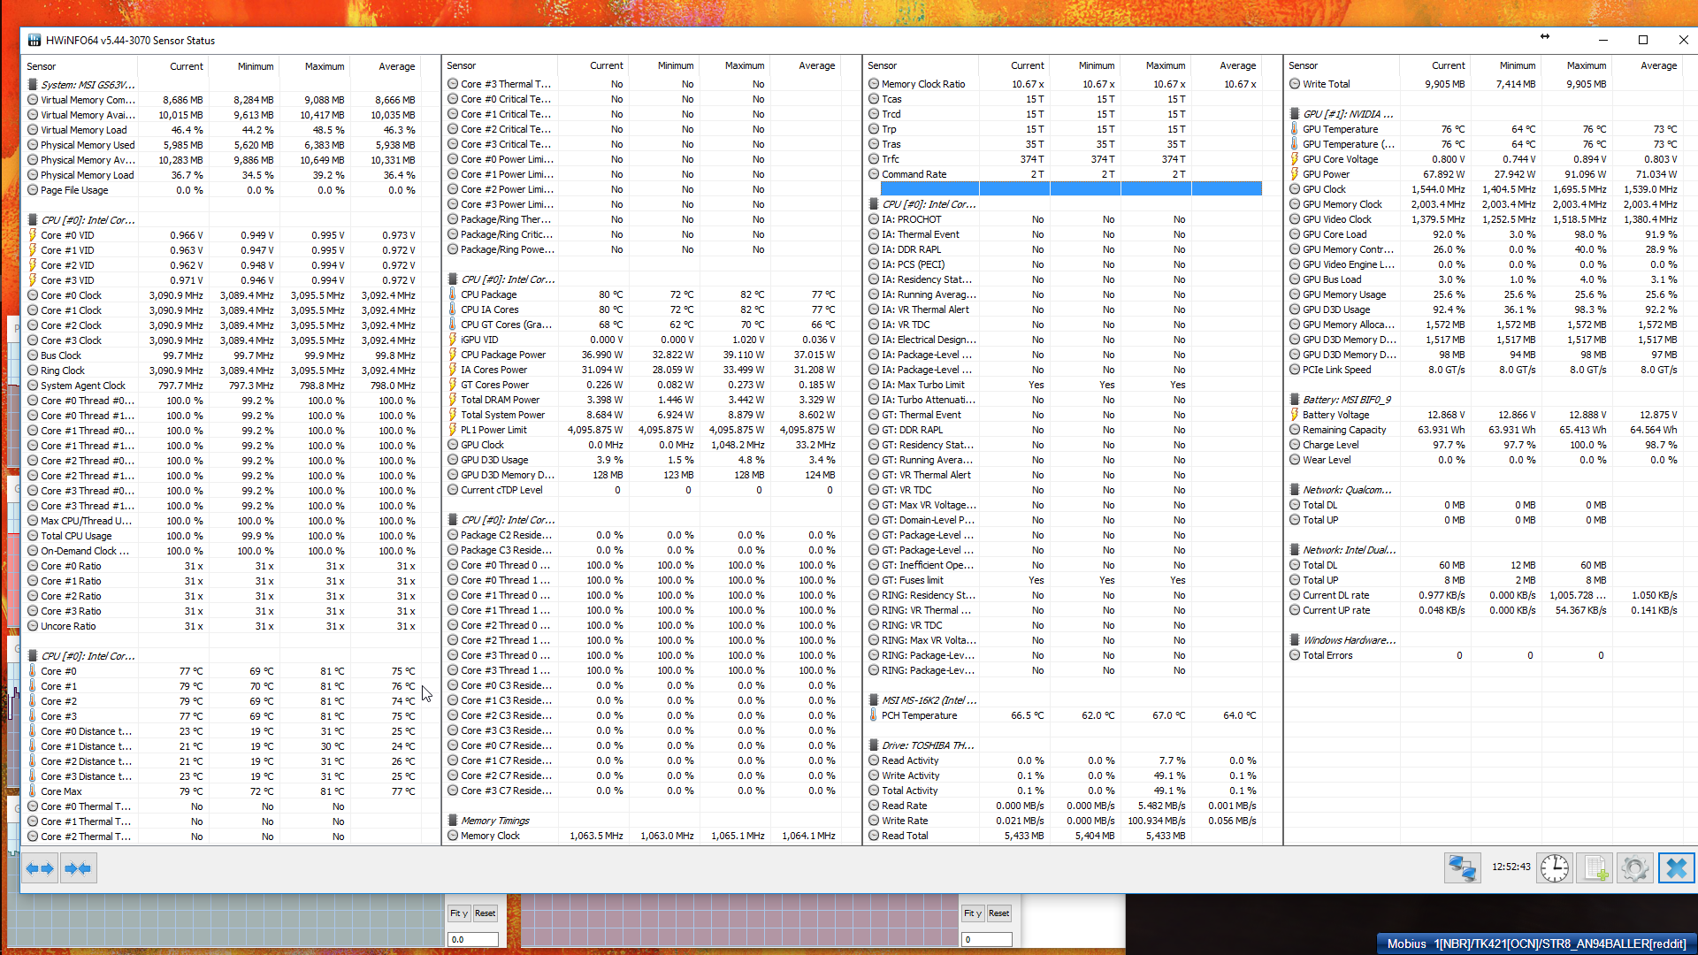Select the System Agent Clock row
Screen dimensions: 1698x955
223,386
